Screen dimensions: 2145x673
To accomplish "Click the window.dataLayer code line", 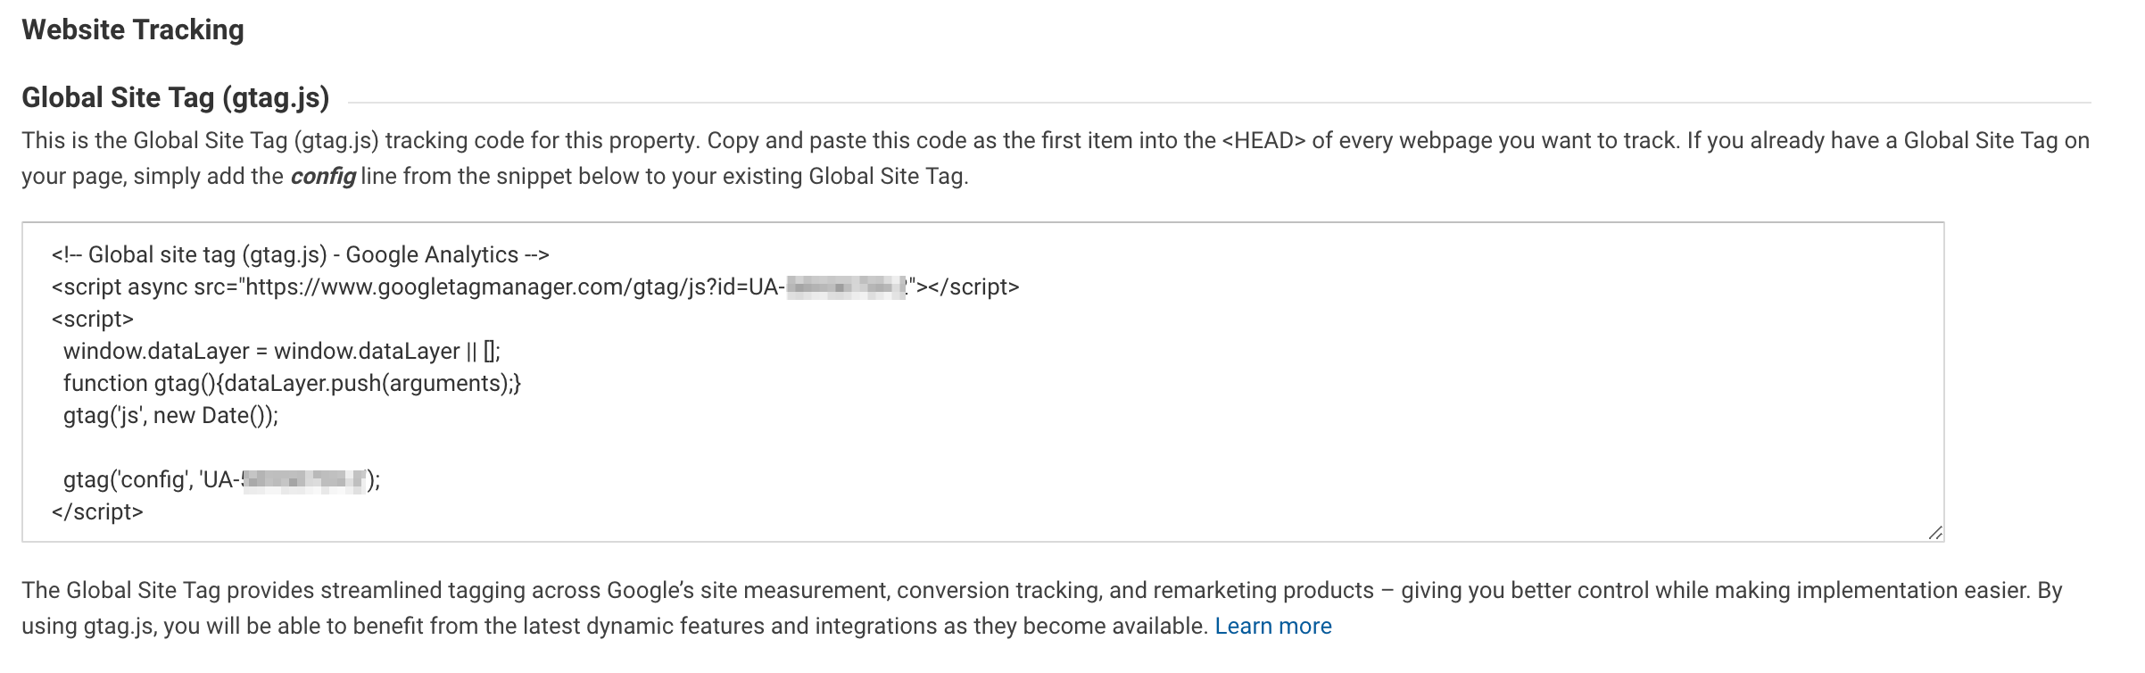I will pyautogui.click(x=282, y=351).
